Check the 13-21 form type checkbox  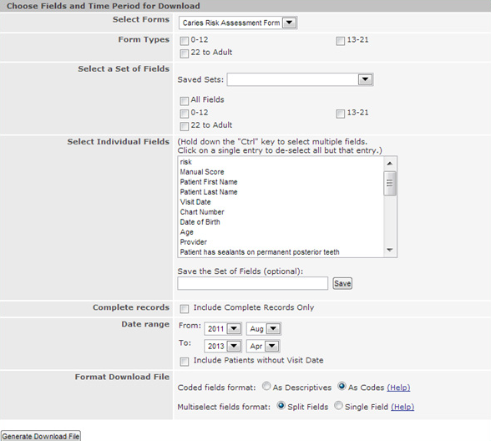point(340,41)
